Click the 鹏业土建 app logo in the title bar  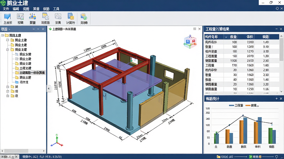[3, 3]
